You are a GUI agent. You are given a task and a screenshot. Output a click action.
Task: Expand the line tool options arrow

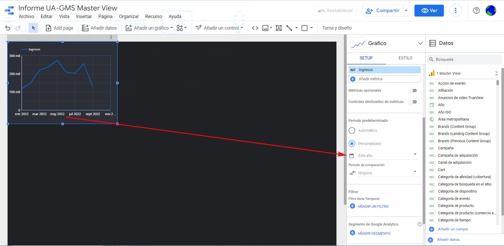click(296, 28)
